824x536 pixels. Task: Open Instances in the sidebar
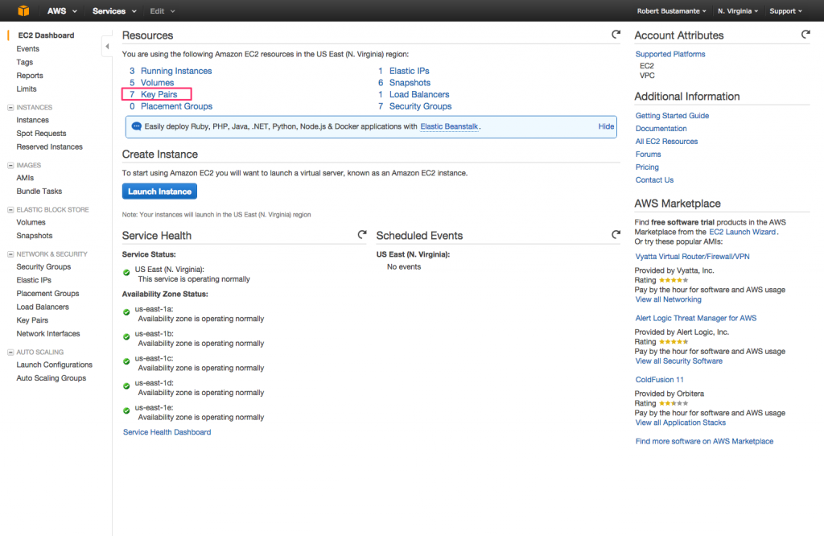(32, 120)
